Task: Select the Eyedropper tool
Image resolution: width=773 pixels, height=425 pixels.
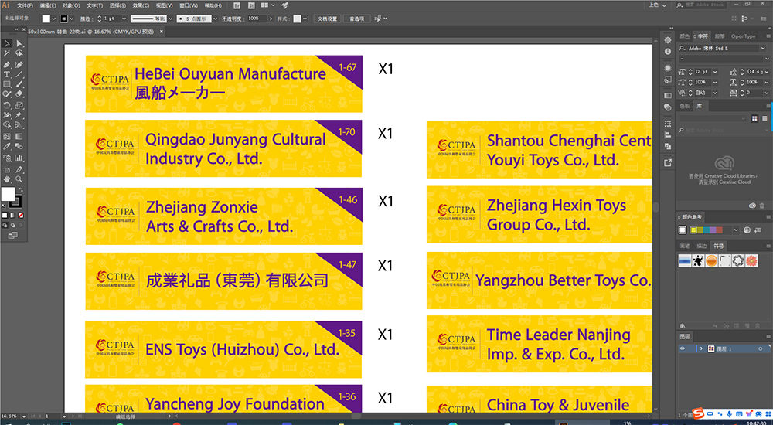Action: (x=7, y=147)
